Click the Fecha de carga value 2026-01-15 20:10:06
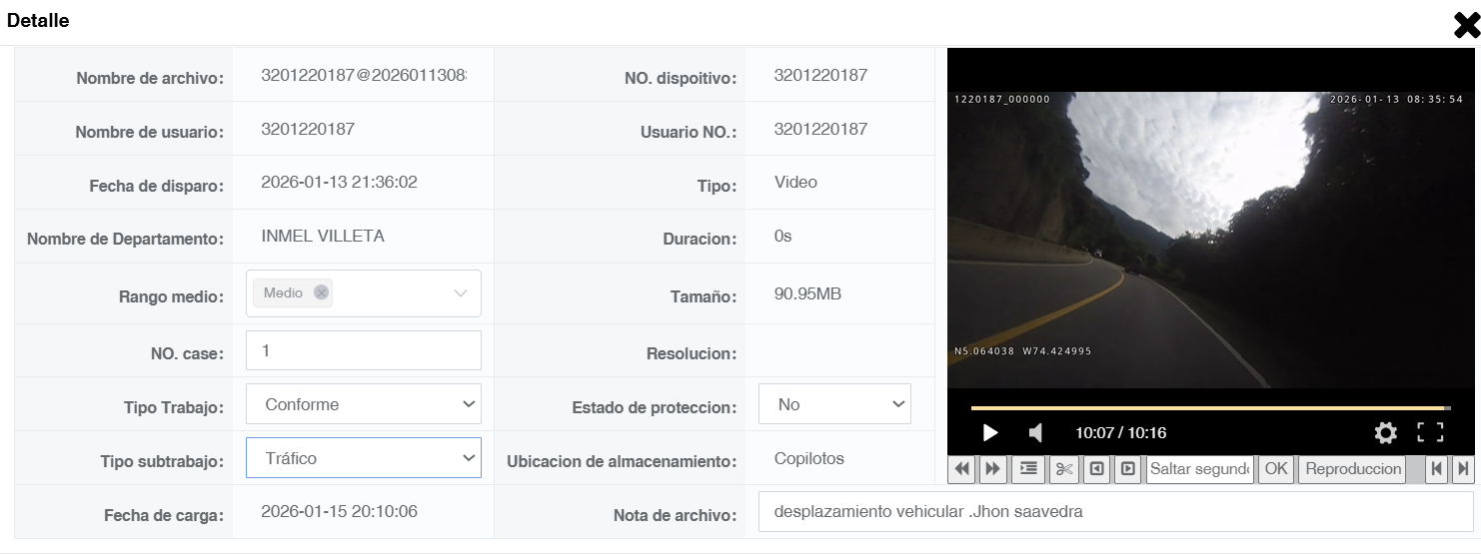This screenshot has height=554, width=1481. click(x=339, y=511)
